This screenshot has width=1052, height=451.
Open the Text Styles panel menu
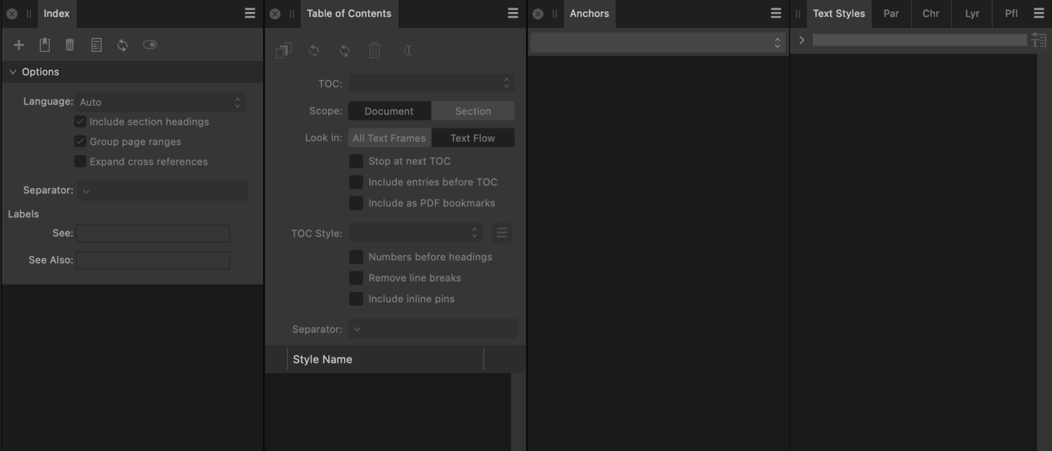coord(1040,13)
